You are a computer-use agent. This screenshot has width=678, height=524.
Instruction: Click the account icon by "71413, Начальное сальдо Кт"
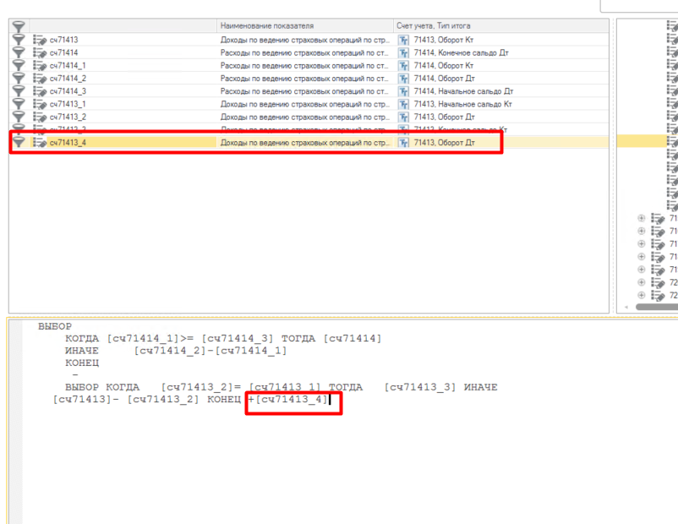point(403,104)
